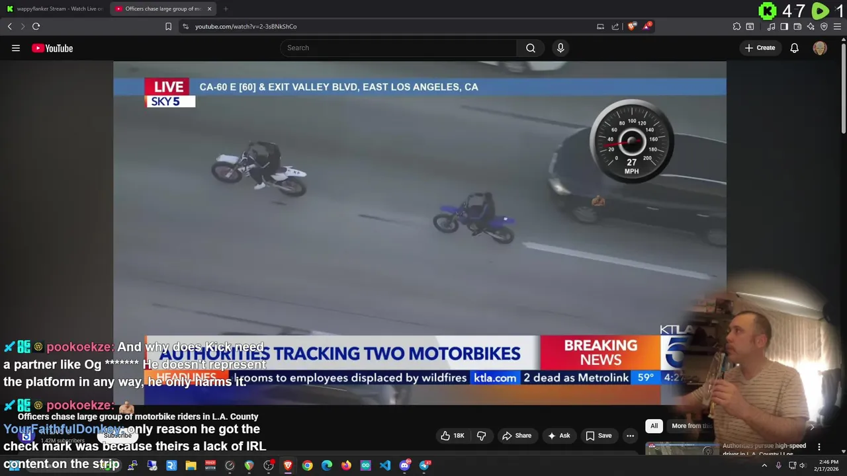Screen dimensions: 847x476
Task: Close the 'Officers chase large group' tab
Action: (x=209, y=9)
